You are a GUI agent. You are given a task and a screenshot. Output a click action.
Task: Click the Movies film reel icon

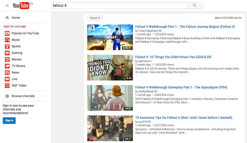click(x=7, y=60)
